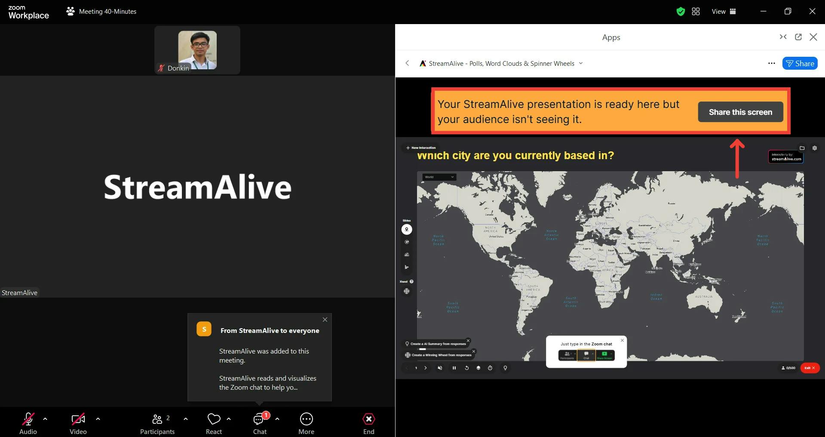Open the folder icon in StreamAlive
This screenshot has width=825, height=437.
[x=802, y=148]
